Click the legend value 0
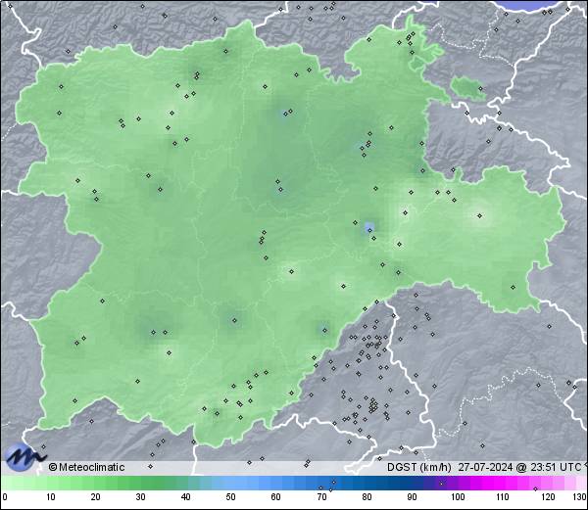 (5, 497)
